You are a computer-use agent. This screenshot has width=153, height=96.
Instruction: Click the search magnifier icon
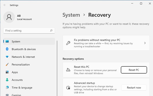click(x=51, y=31)
